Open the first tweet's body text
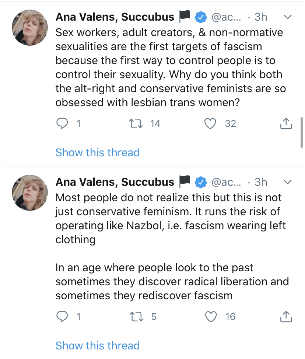The height and width of the screenshot is (359, 305). tap(169, 67)
